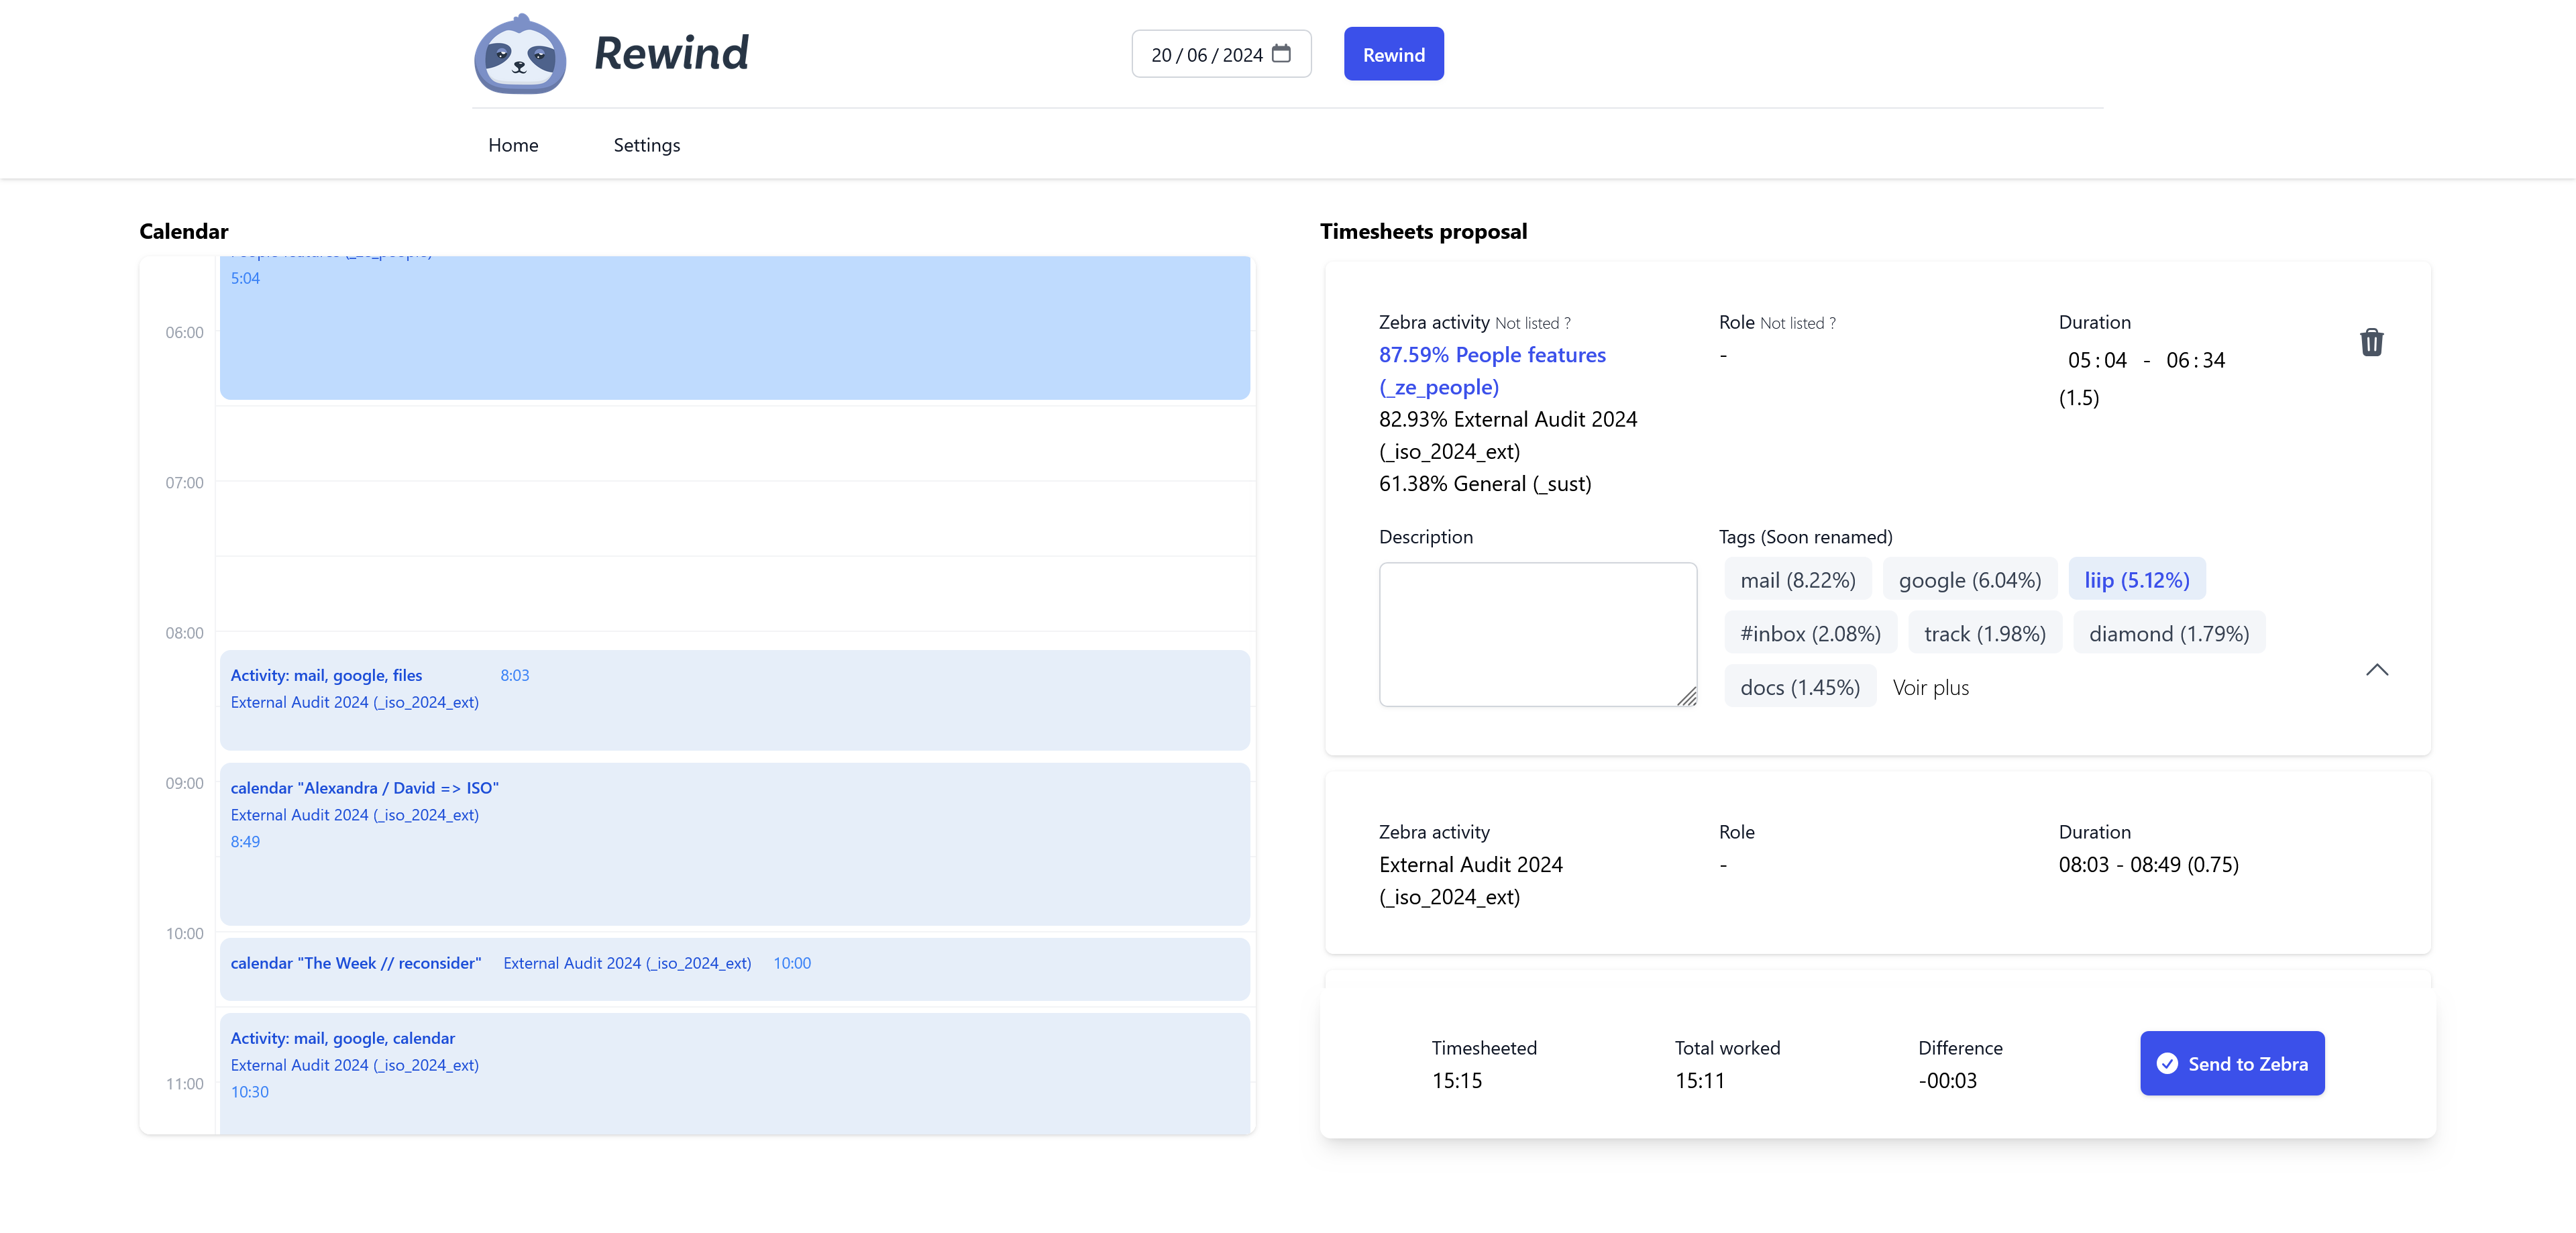The height and width of the screenshot is (1233, 2576).
Task: Click the Rewind sloth logo
Action: point(521,54)
